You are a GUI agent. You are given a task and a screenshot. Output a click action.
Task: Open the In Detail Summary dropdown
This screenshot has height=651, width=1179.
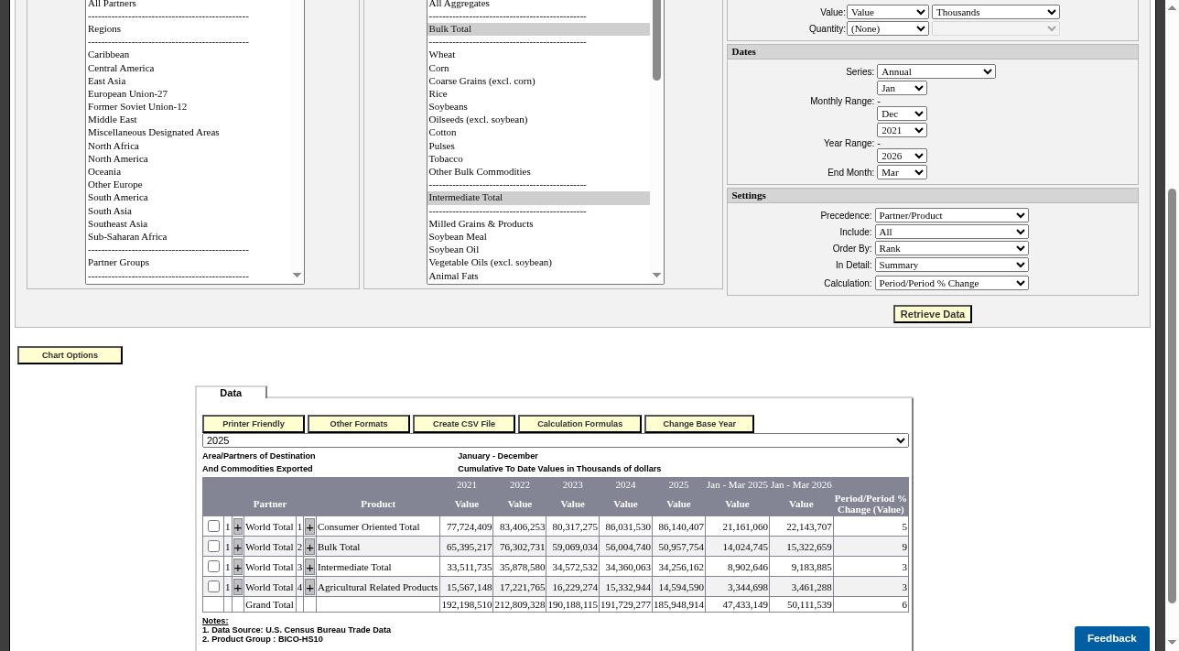click(x=952, y=265)
